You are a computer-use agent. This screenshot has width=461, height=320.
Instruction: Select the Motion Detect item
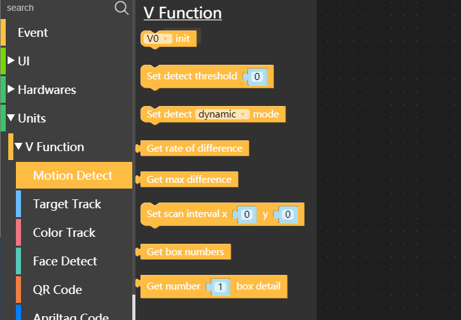[x=74, y=175]
